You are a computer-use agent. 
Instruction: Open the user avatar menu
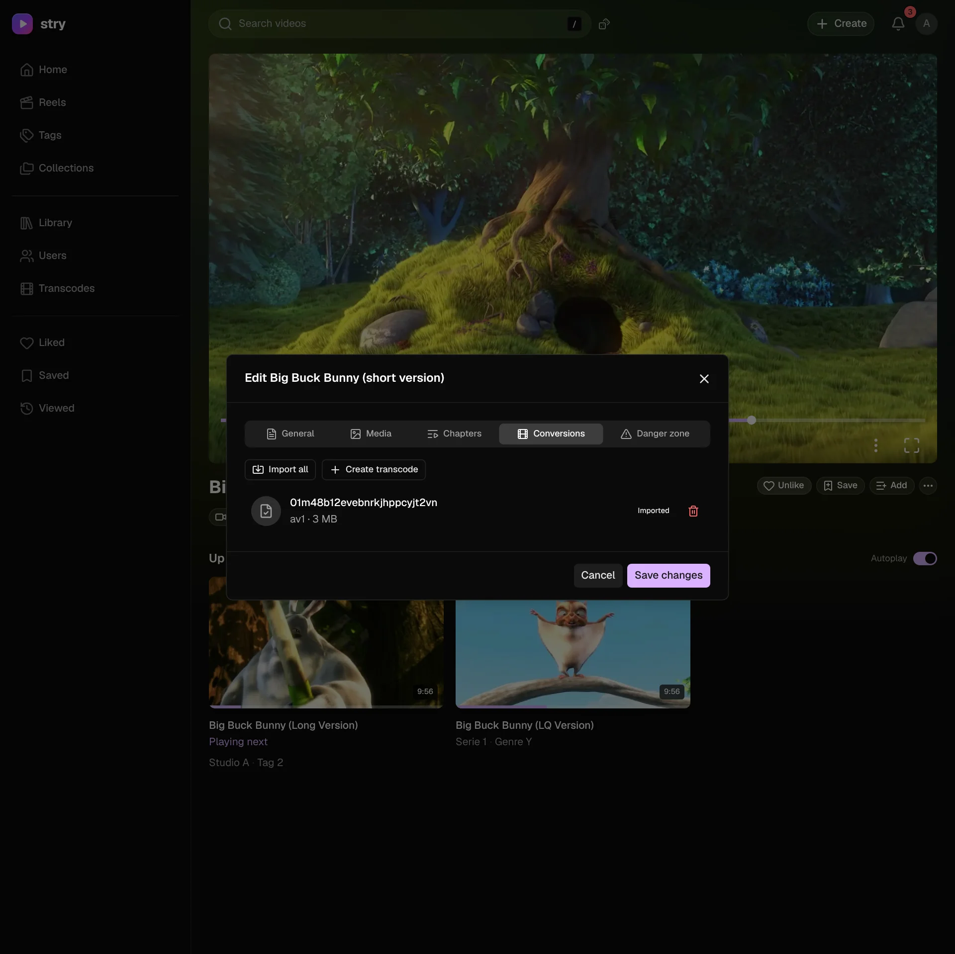pos(926,23)
